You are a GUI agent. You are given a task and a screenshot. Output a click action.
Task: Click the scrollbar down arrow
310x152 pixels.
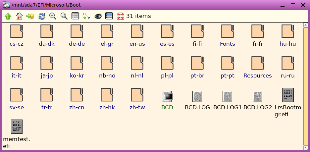[x=305, y=148]
